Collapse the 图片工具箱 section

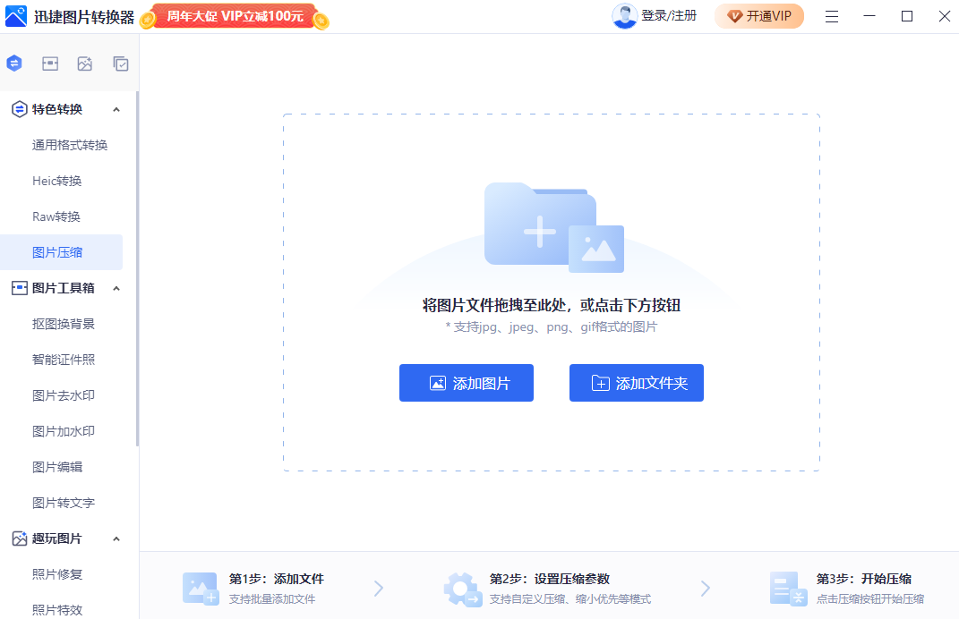[x=115, y=287]
